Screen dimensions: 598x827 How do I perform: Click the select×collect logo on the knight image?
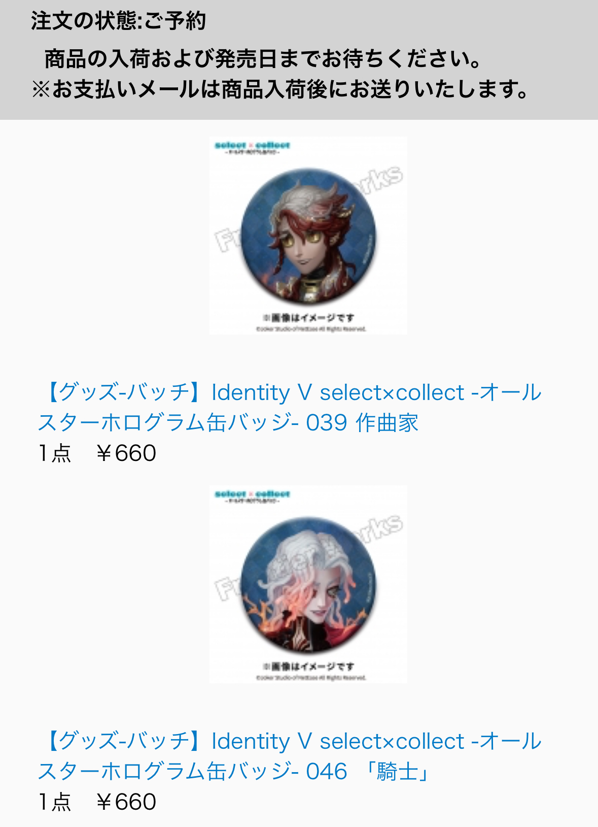click(x=253, y=497)
